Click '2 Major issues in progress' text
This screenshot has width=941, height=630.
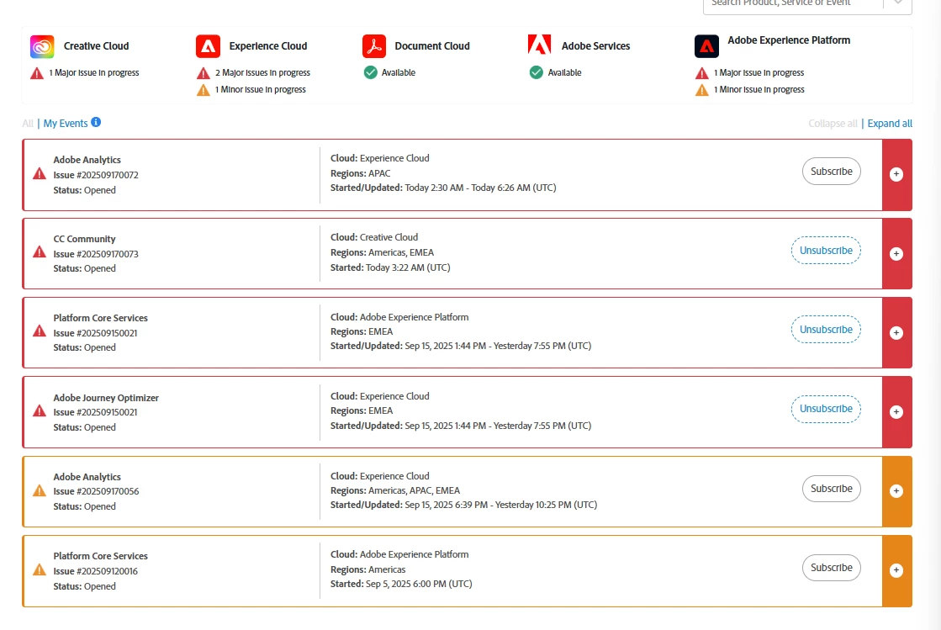263,72
